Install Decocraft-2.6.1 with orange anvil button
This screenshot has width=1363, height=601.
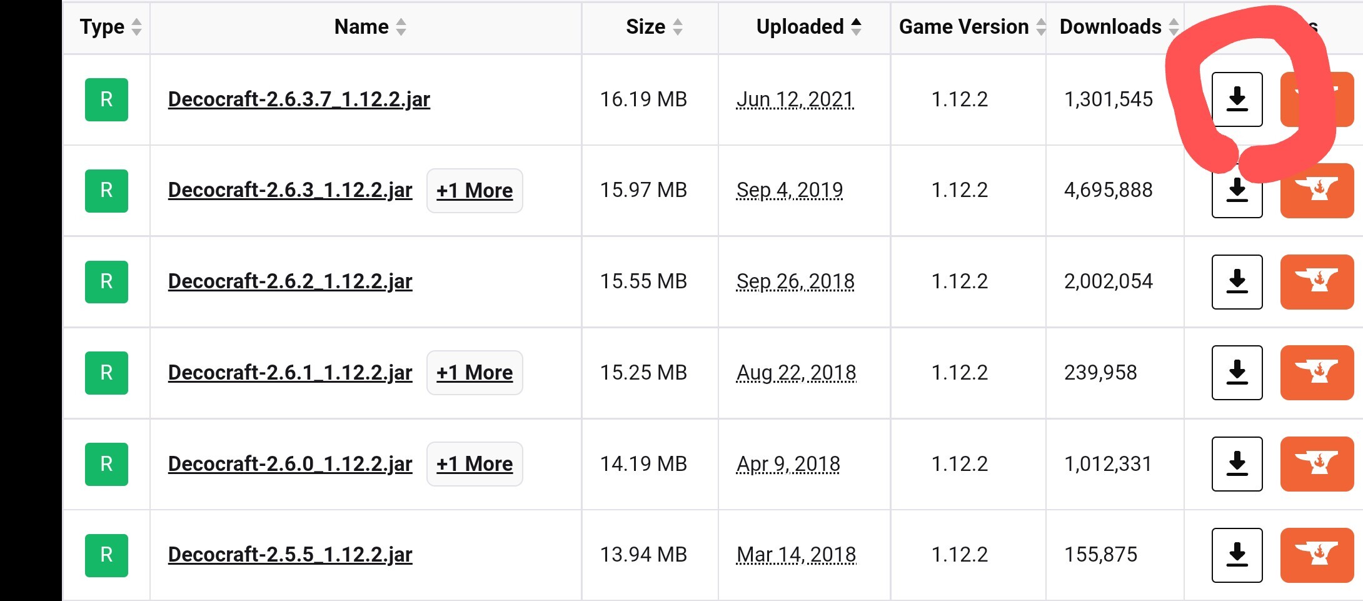[x=1317, y=373]
